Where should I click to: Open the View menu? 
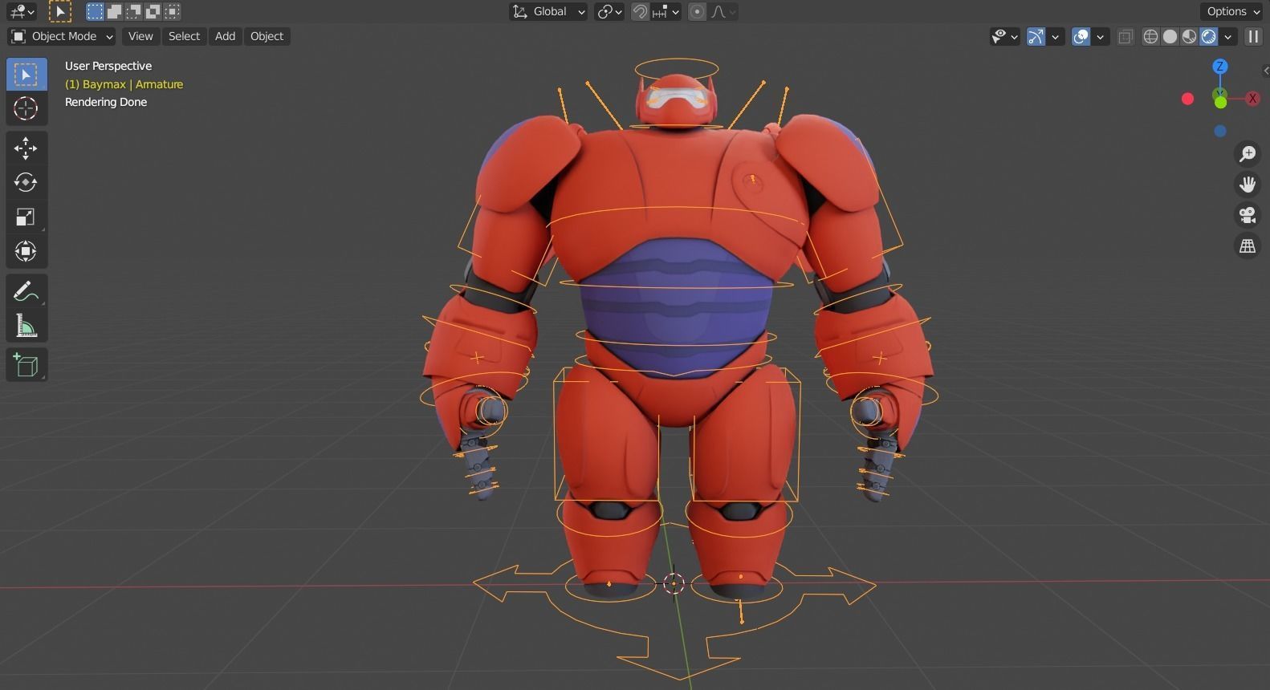tap(140, 36)
